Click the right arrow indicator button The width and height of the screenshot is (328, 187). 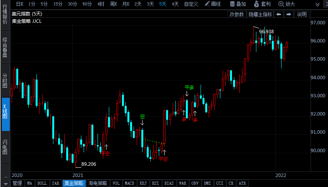pyautogui.click(x=289, y=14)
